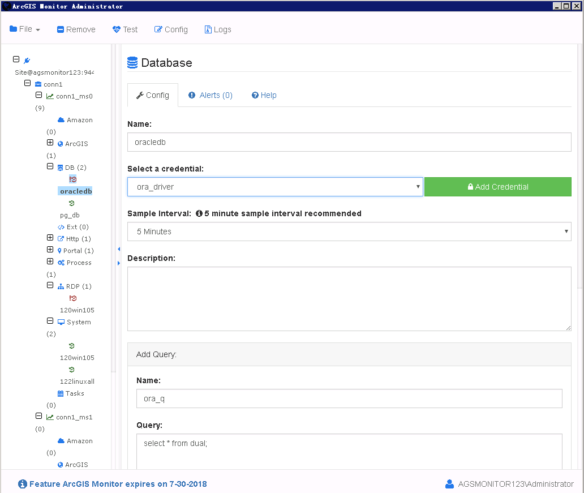The width and height of the screenshot is (584, 493).
Task: Open the Logs view
Action: pos(218,29)
